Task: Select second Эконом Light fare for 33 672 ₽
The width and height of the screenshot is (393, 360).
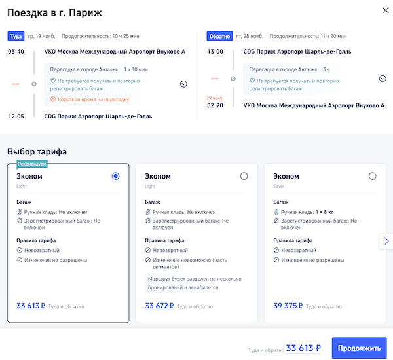Action: click(x=244, y=176)
